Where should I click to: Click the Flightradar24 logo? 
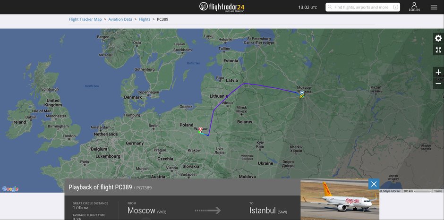[222, 7]
